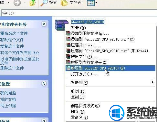Expand the Details (信息) panel chevron
Viewport: 157px width, 122px height.
coord(44,121)
